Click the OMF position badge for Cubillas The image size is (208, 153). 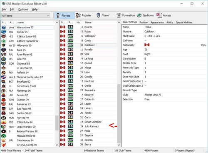(x=70, y=45)
